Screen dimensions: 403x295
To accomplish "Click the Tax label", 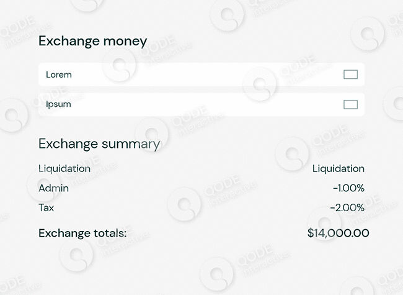I will tap(46, 207).
